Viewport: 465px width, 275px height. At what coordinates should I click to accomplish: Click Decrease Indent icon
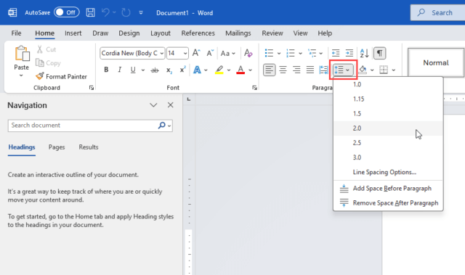pyautogui.click(x=336, y=53)
